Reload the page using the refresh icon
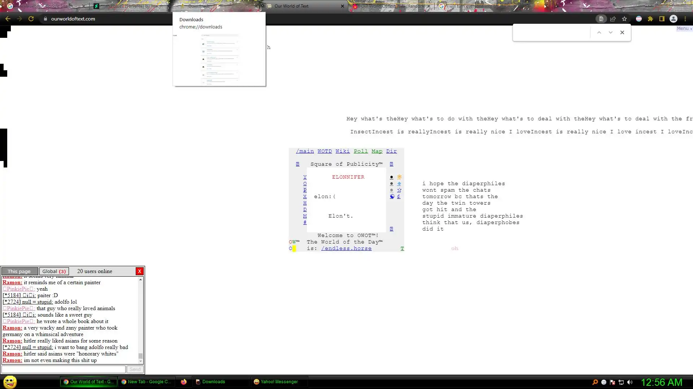 (x=31, y=19)
